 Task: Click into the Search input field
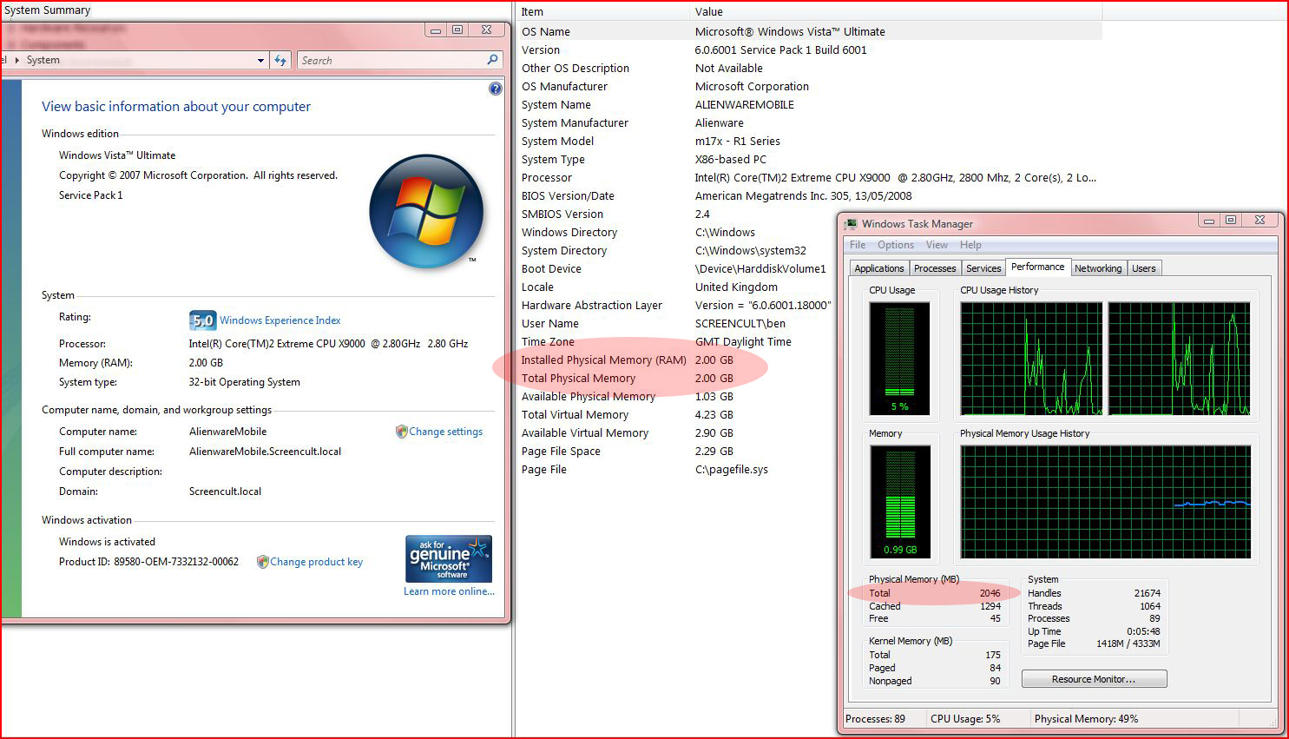[x=392, y=61]
